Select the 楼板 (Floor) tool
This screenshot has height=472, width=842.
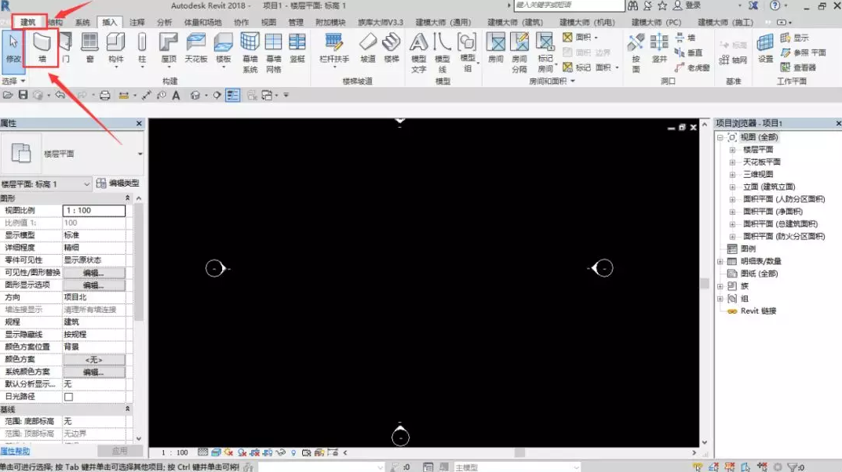tap(224, 48)
